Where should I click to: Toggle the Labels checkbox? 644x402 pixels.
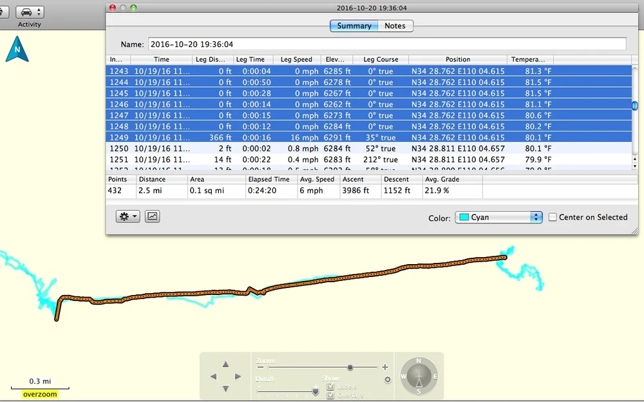(330, 387)
